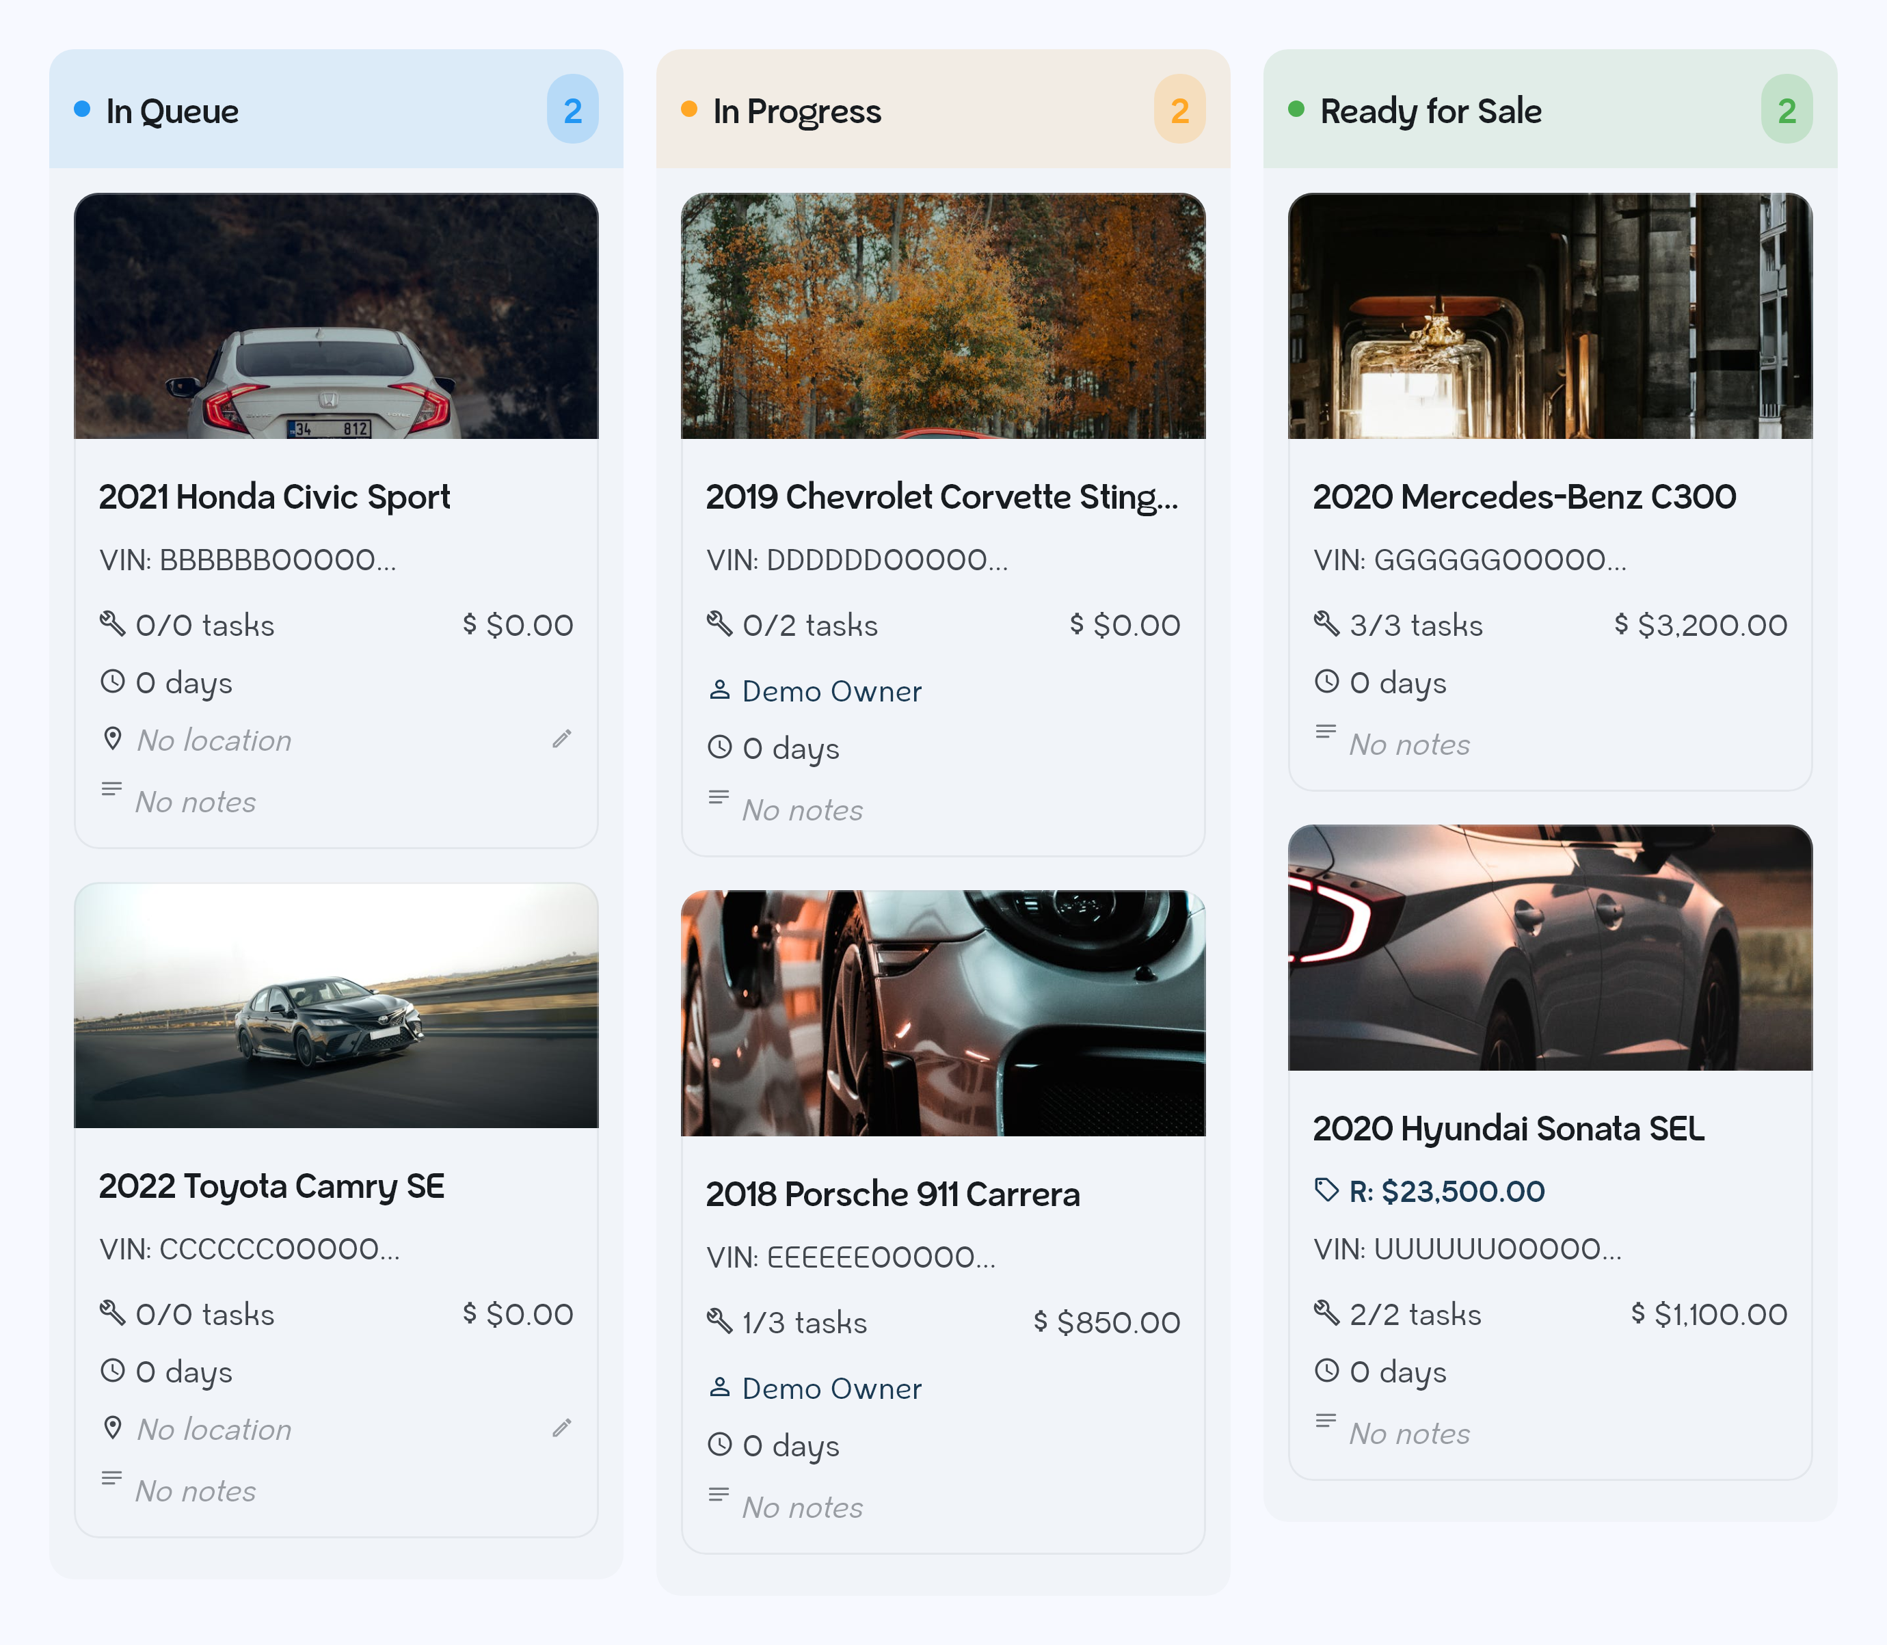1887x1645 pixels.
Task: Click the In Progress column header
Action: pyautogui.click(x=943, y=109)
